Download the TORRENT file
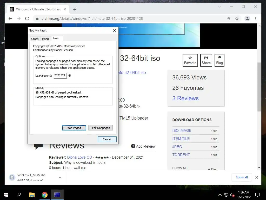Screen dimensions: 266x200 coord(181,155)
